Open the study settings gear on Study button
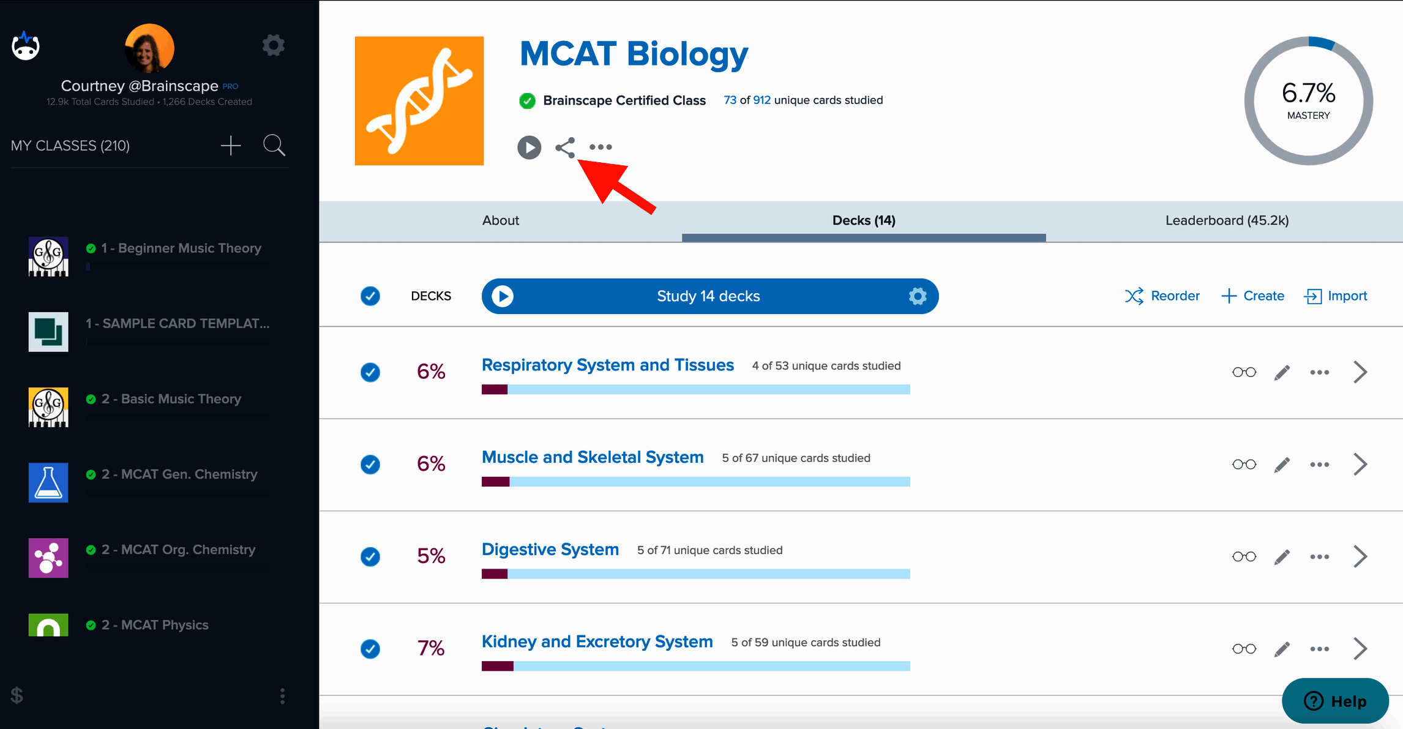Screen dimensions: 1403x729 [917, 296]
